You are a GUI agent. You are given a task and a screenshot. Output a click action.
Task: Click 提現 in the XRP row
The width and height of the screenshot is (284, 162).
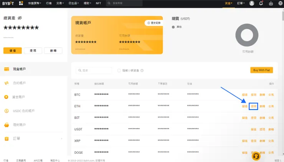(x=254, y=141)
